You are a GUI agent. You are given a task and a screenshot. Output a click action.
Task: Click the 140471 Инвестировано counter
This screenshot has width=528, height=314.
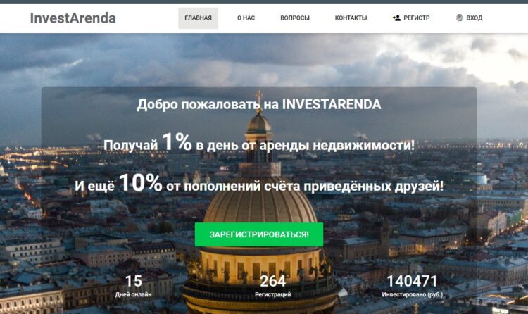(412, 286)
